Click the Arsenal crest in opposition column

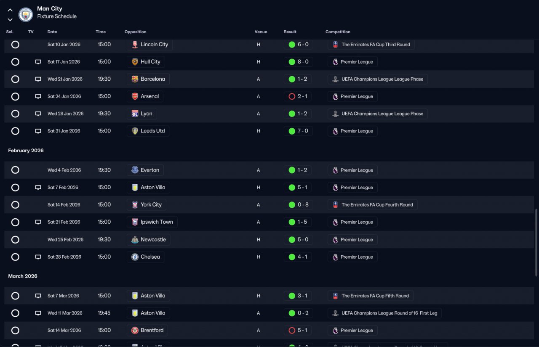tap(135, 96)
